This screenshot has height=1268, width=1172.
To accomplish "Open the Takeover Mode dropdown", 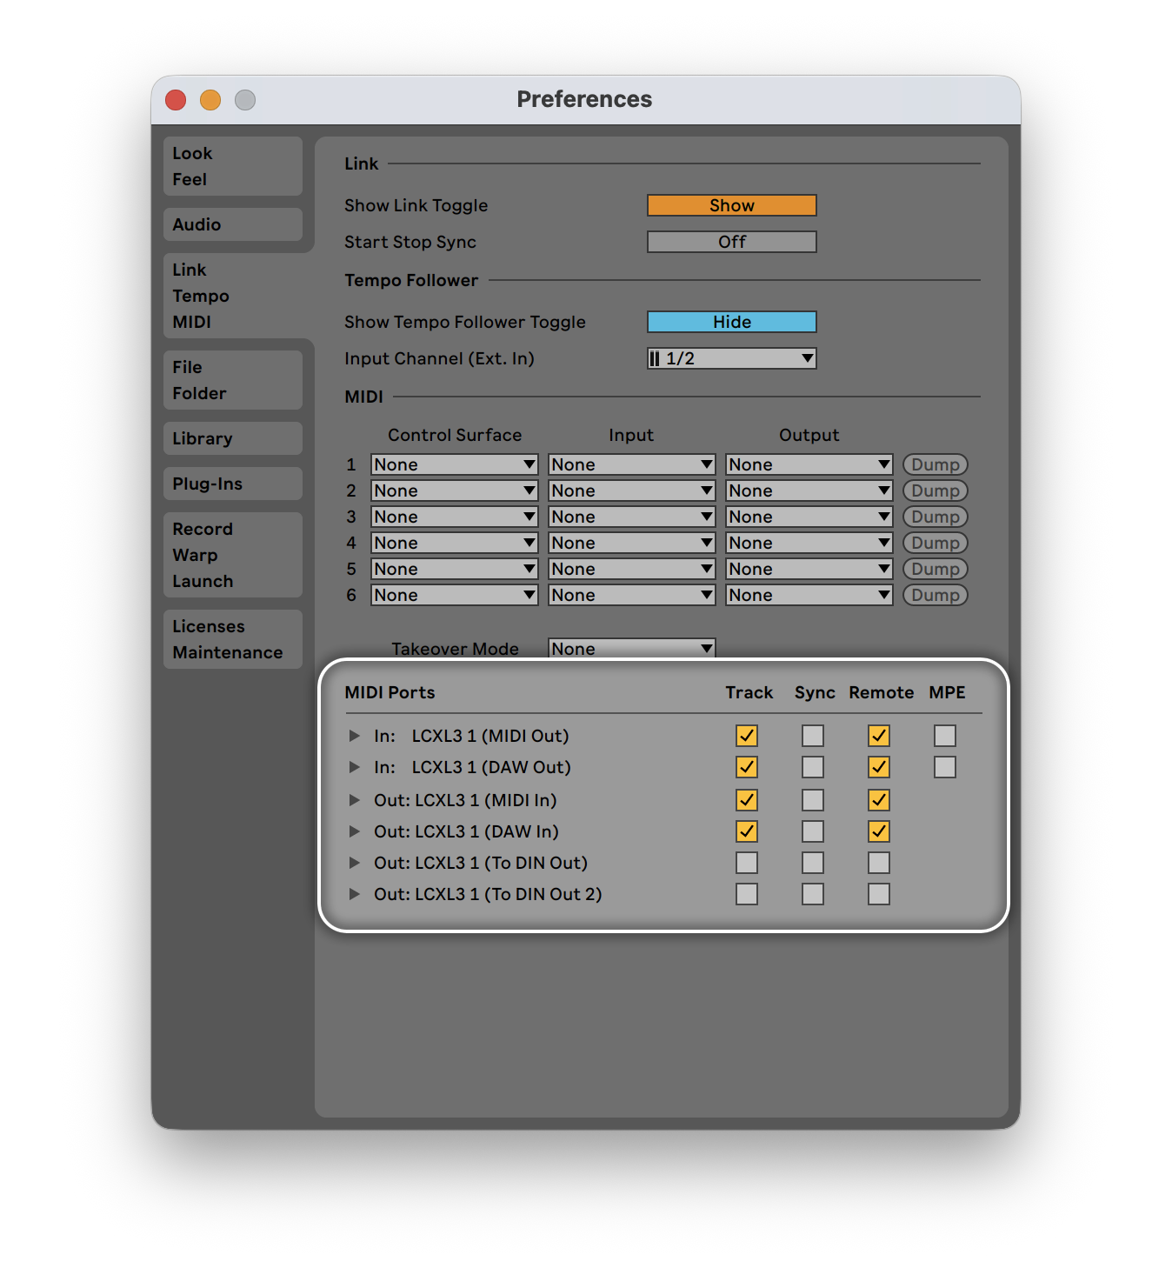I will tap(632, 649).
